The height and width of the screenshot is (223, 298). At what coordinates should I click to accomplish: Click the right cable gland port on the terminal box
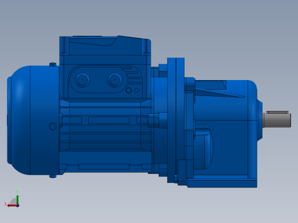pyautogui.click(x=115, y=80)
